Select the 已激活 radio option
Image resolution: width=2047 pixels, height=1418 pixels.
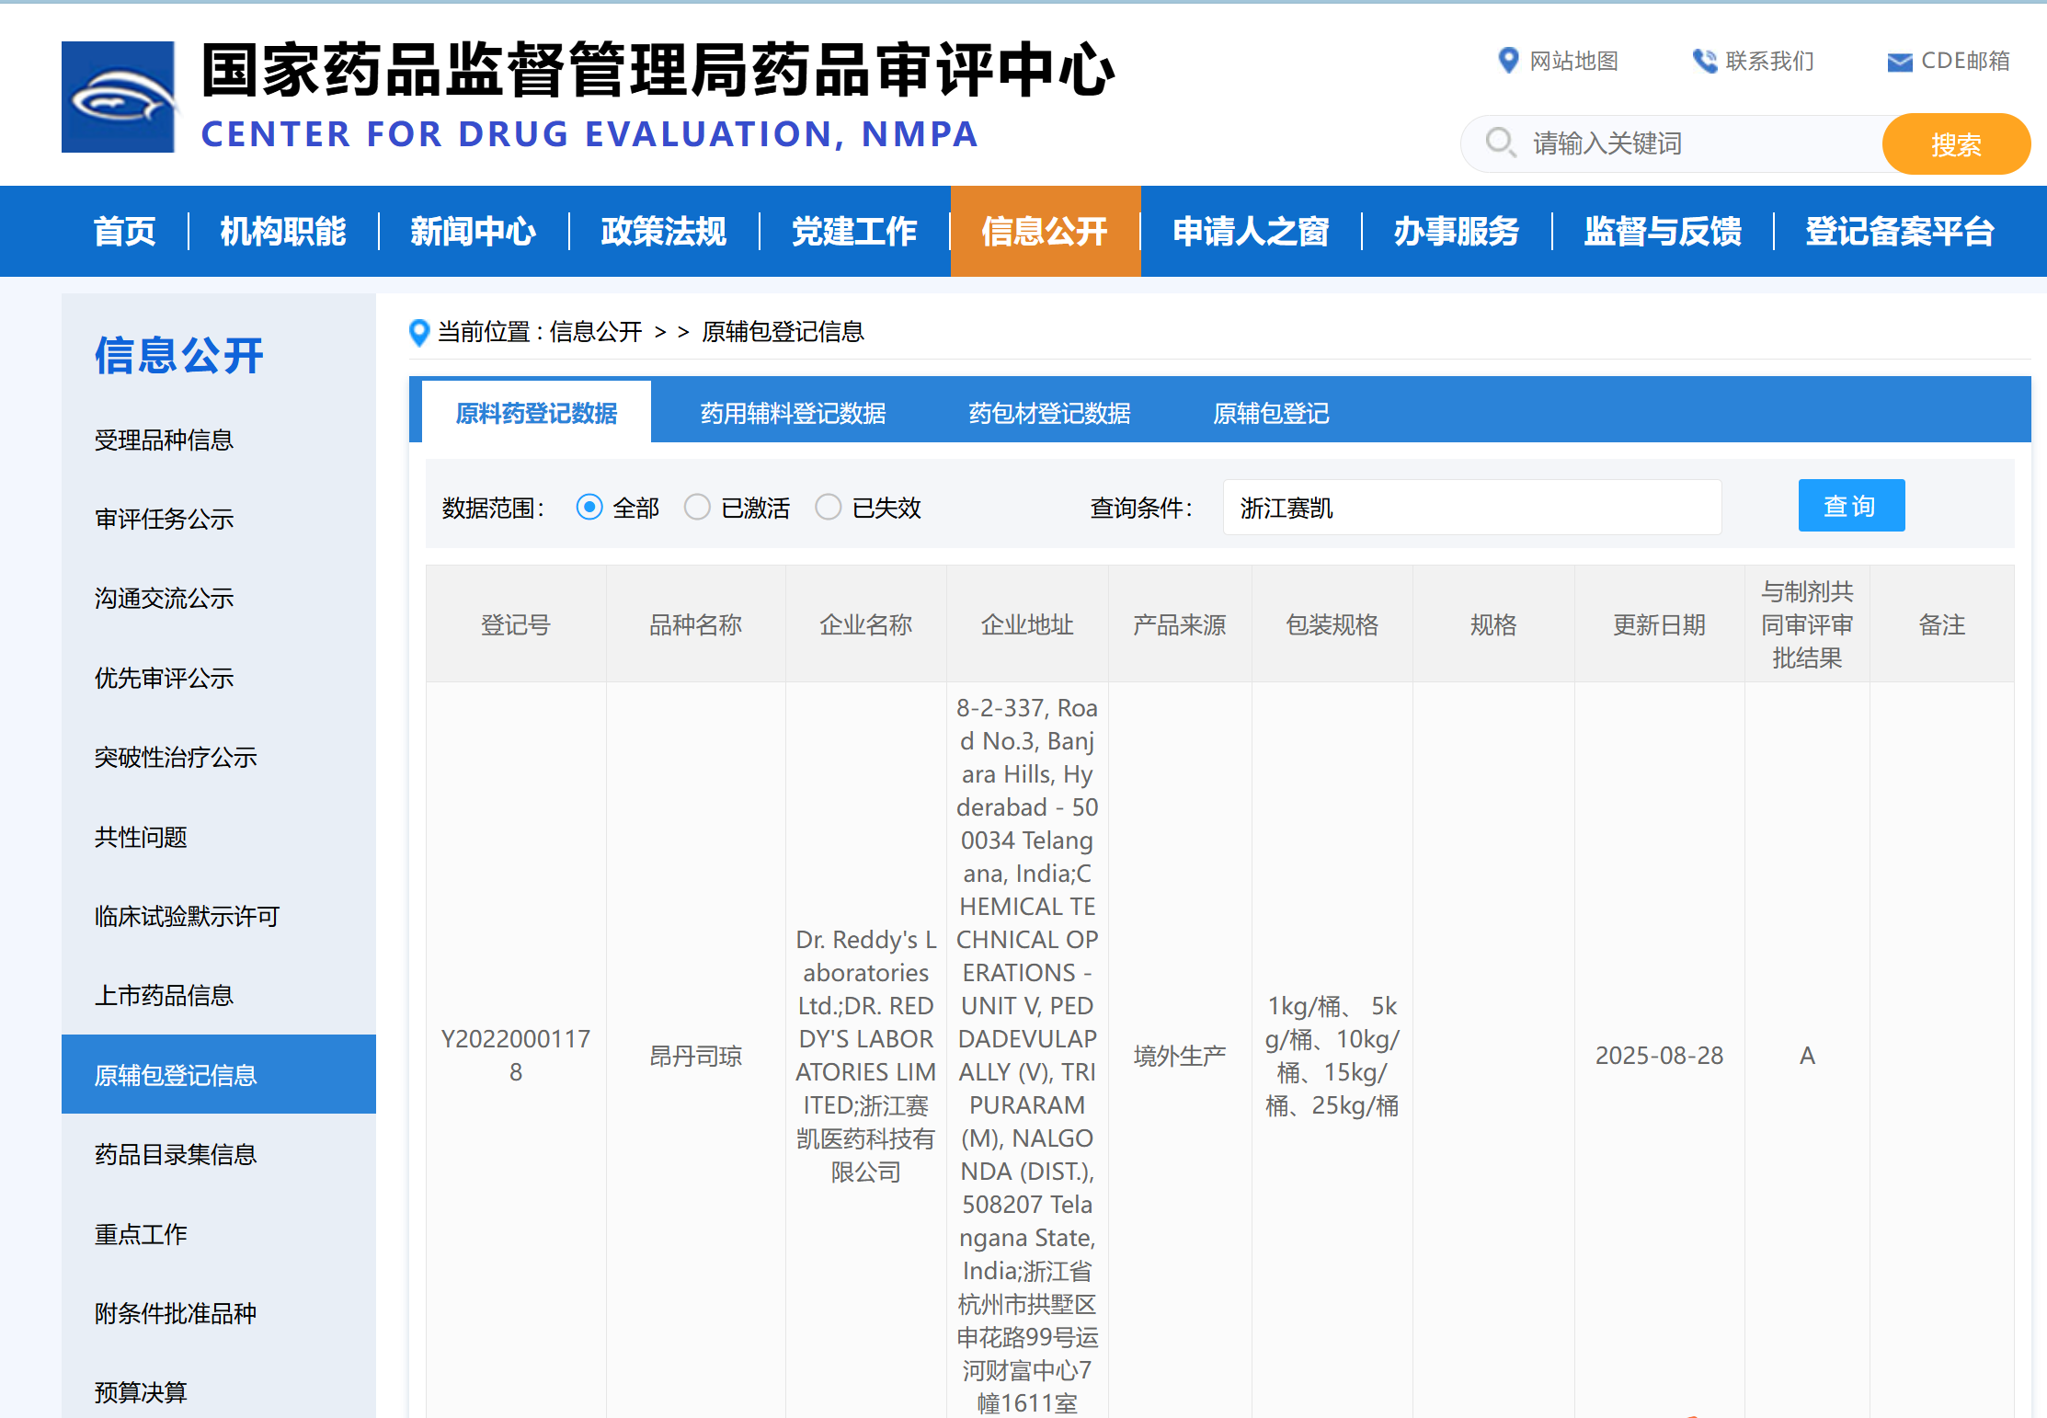coord(697,507)
